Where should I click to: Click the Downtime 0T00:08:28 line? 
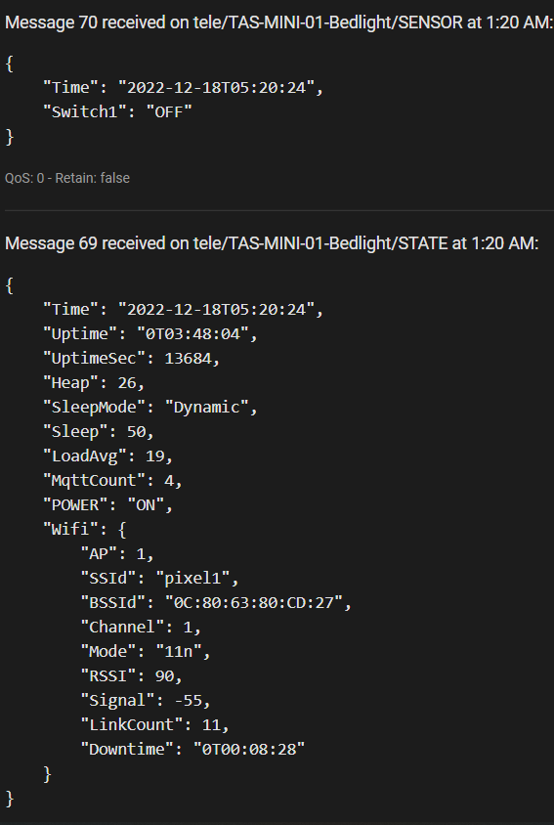[x=192, y=749]
